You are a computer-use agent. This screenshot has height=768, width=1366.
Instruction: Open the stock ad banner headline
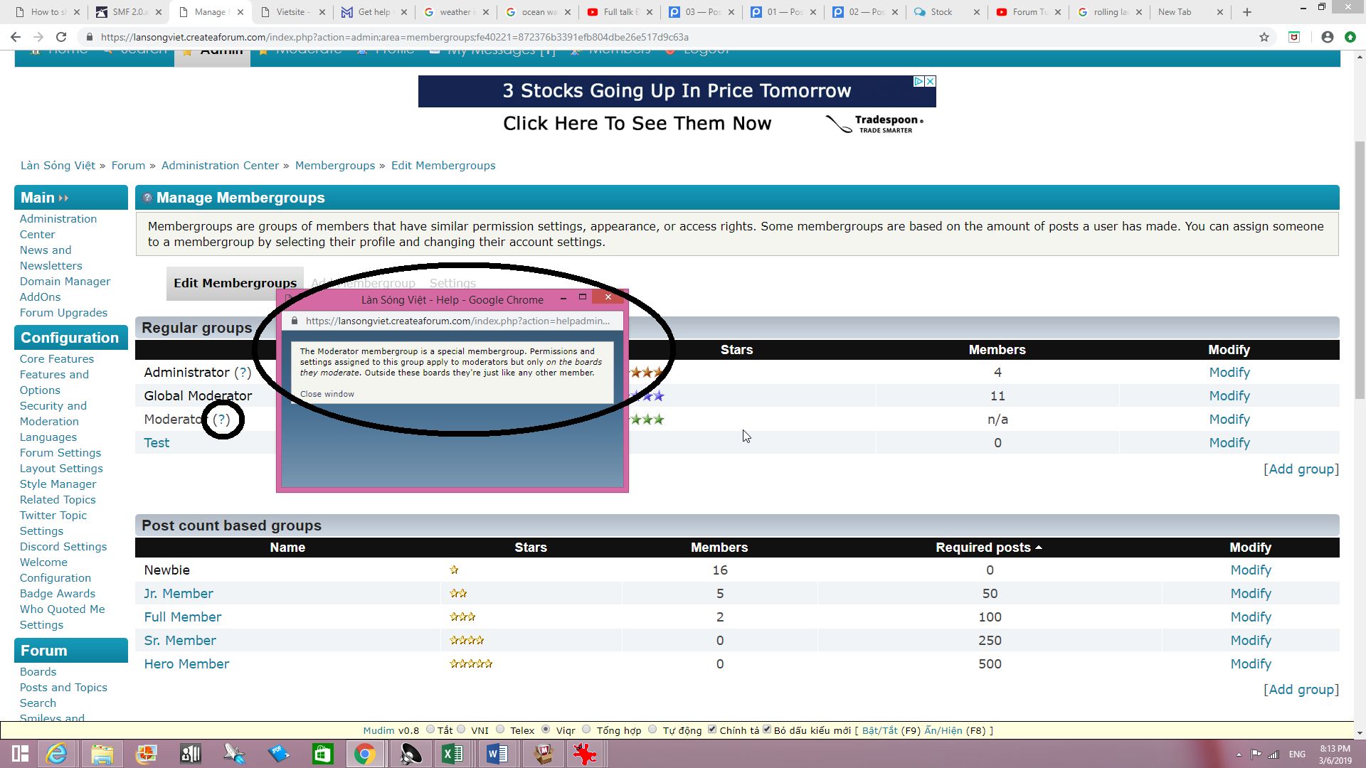[677, 91]
